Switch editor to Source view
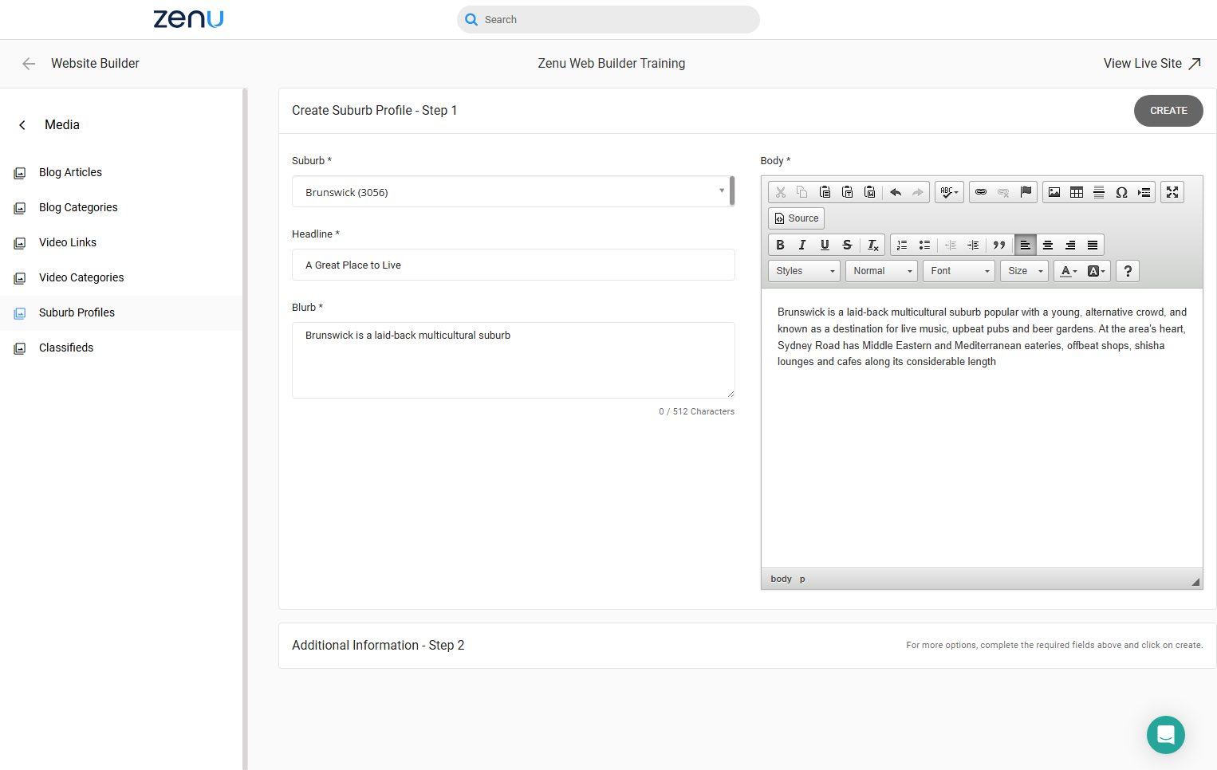 (x=796, y=218)
